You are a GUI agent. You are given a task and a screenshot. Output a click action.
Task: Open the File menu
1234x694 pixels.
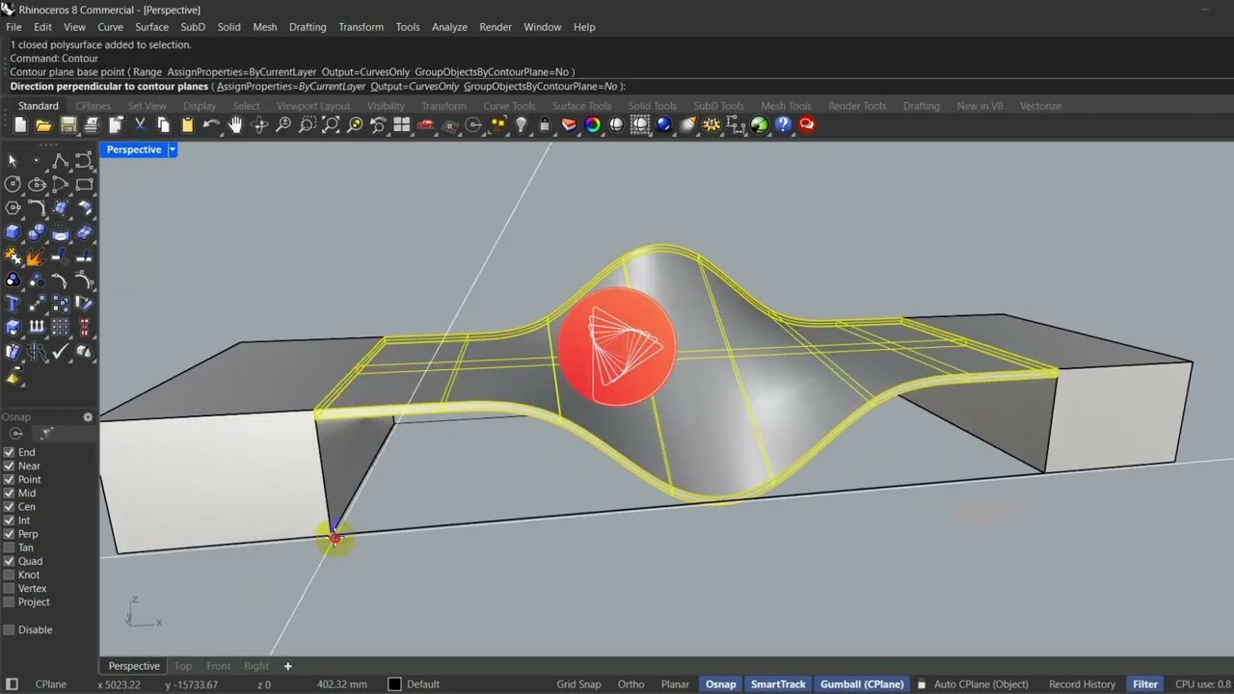[x=13, y=27]
